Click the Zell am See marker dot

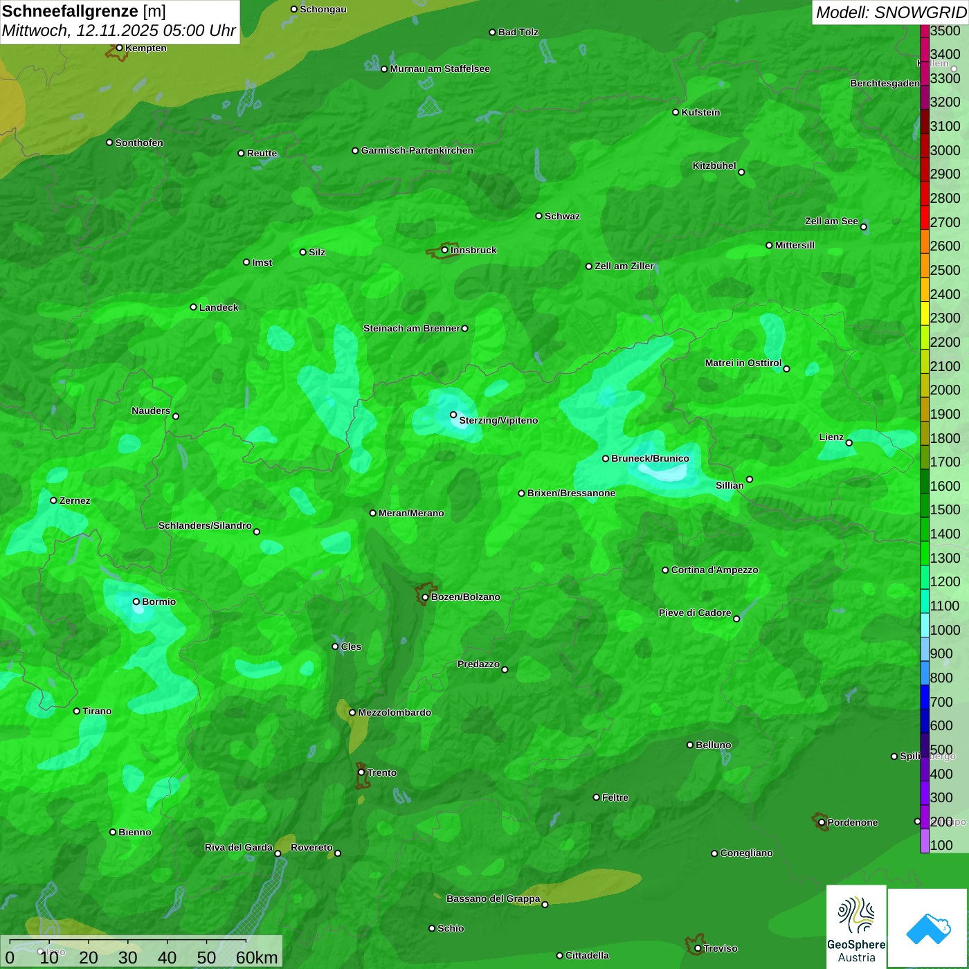point(863,226)
